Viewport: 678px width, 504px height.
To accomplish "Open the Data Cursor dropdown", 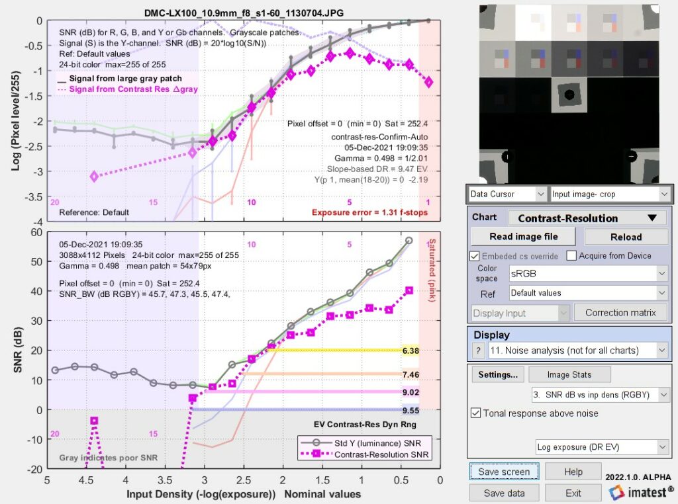I will coord(505,194).
